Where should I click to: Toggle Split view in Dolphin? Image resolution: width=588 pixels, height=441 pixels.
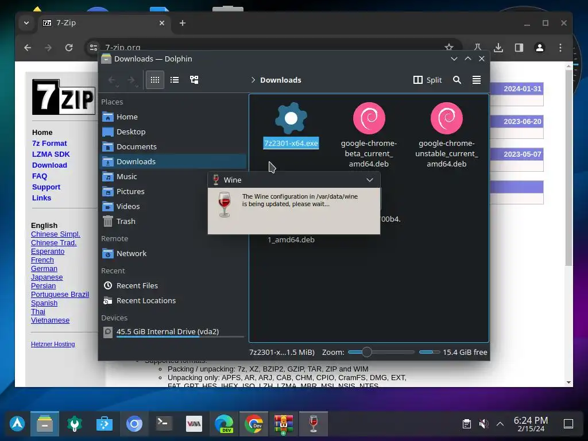pyautogui.click(x=427, y=80)
